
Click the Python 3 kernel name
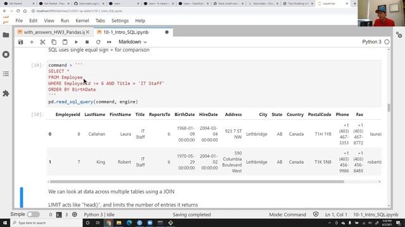[x=371, y=42]
